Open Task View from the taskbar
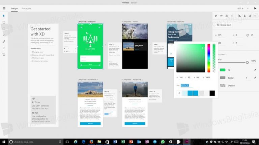259x145 pixels. [x=67, y=142]
